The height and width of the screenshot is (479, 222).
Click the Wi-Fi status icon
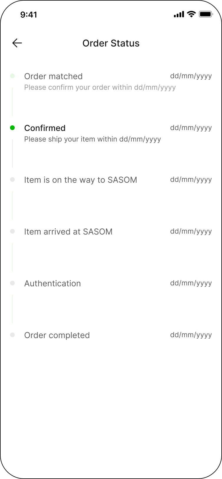(191, 14)
